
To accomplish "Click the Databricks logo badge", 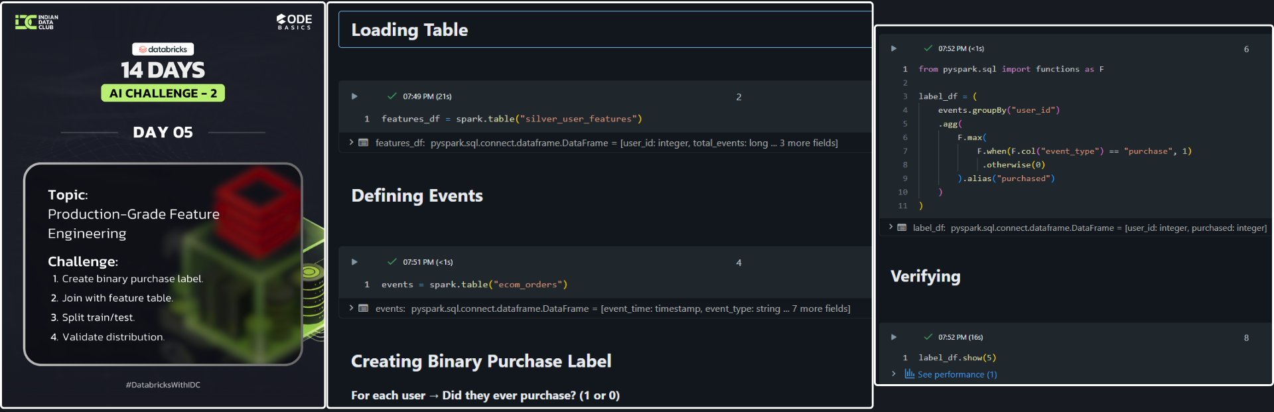I will click(163, 49).
